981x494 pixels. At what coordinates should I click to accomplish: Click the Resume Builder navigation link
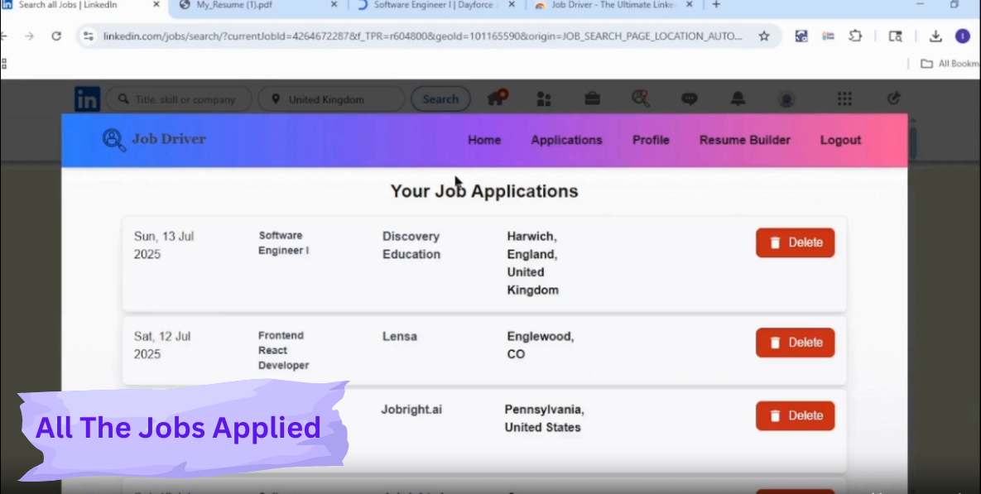click(744, 139)
